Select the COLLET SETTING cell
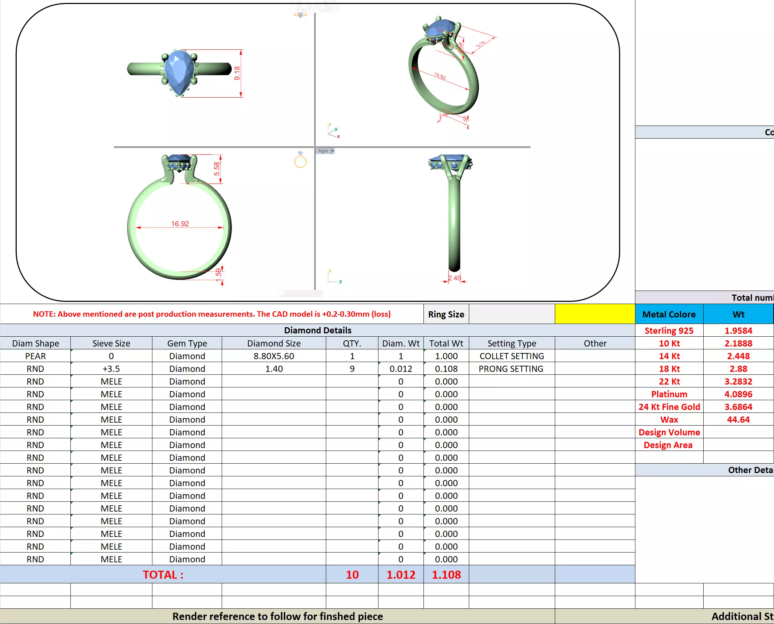This screenshot has width=774, height=624. pyautogui.click(x=512, y=356)
